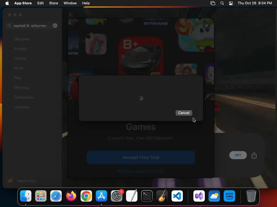Open the Arcade section

[20, 49]
